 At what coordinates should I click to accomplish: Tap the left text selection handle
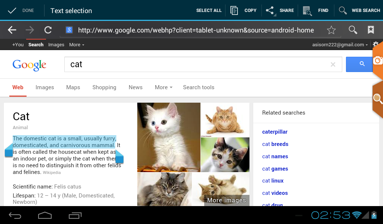pos(9,150)
